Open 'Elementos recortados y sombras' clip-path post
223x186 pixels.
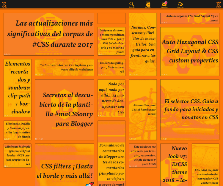(17, 88)
